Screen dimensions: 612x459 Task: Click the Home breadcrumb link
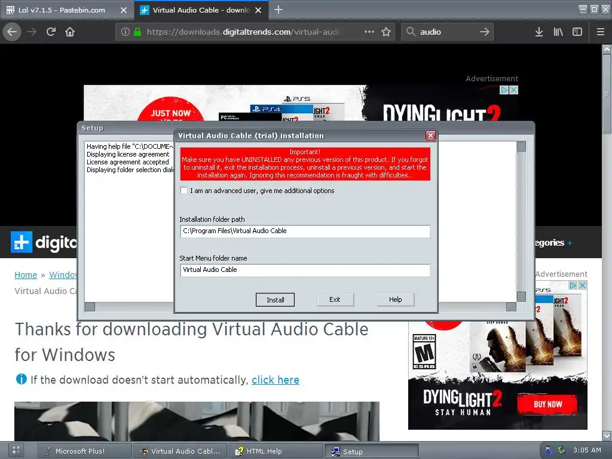(x=26, y=275)
